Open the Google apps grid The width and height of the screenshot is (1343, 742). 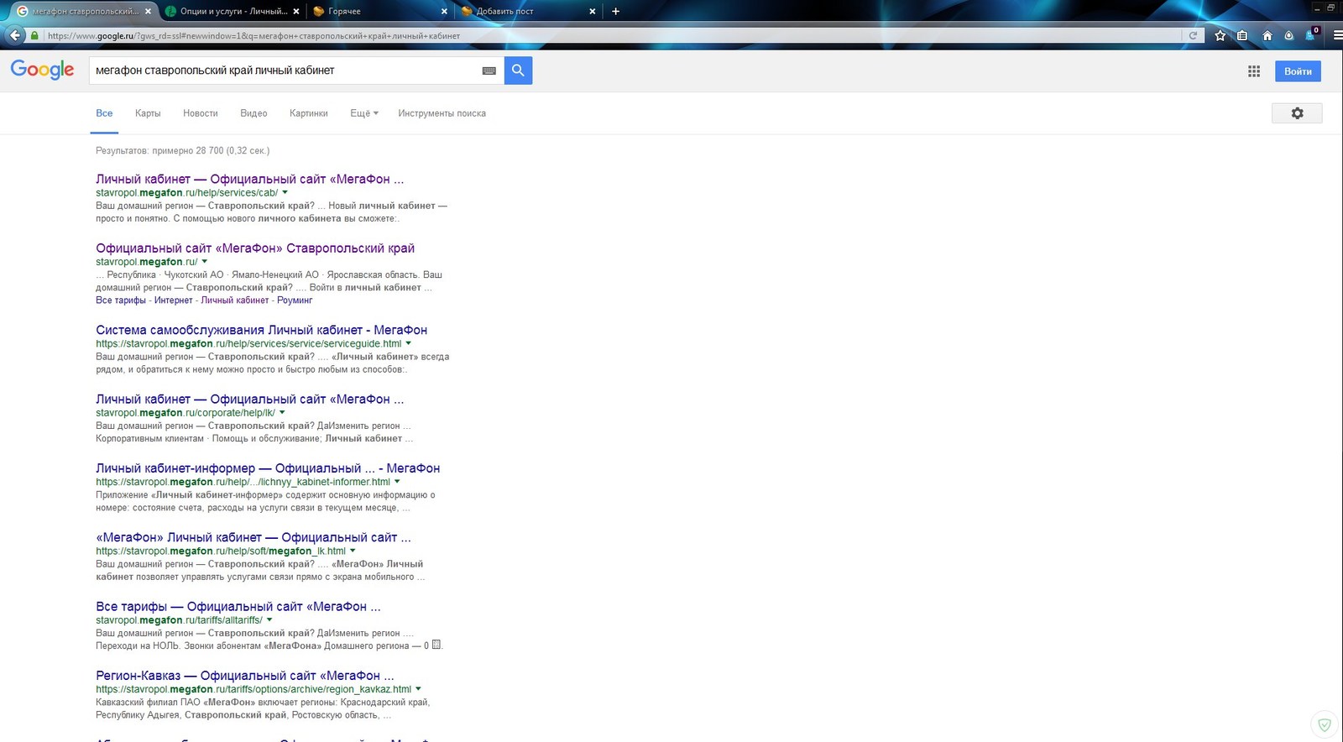[x=1254, y=71]
